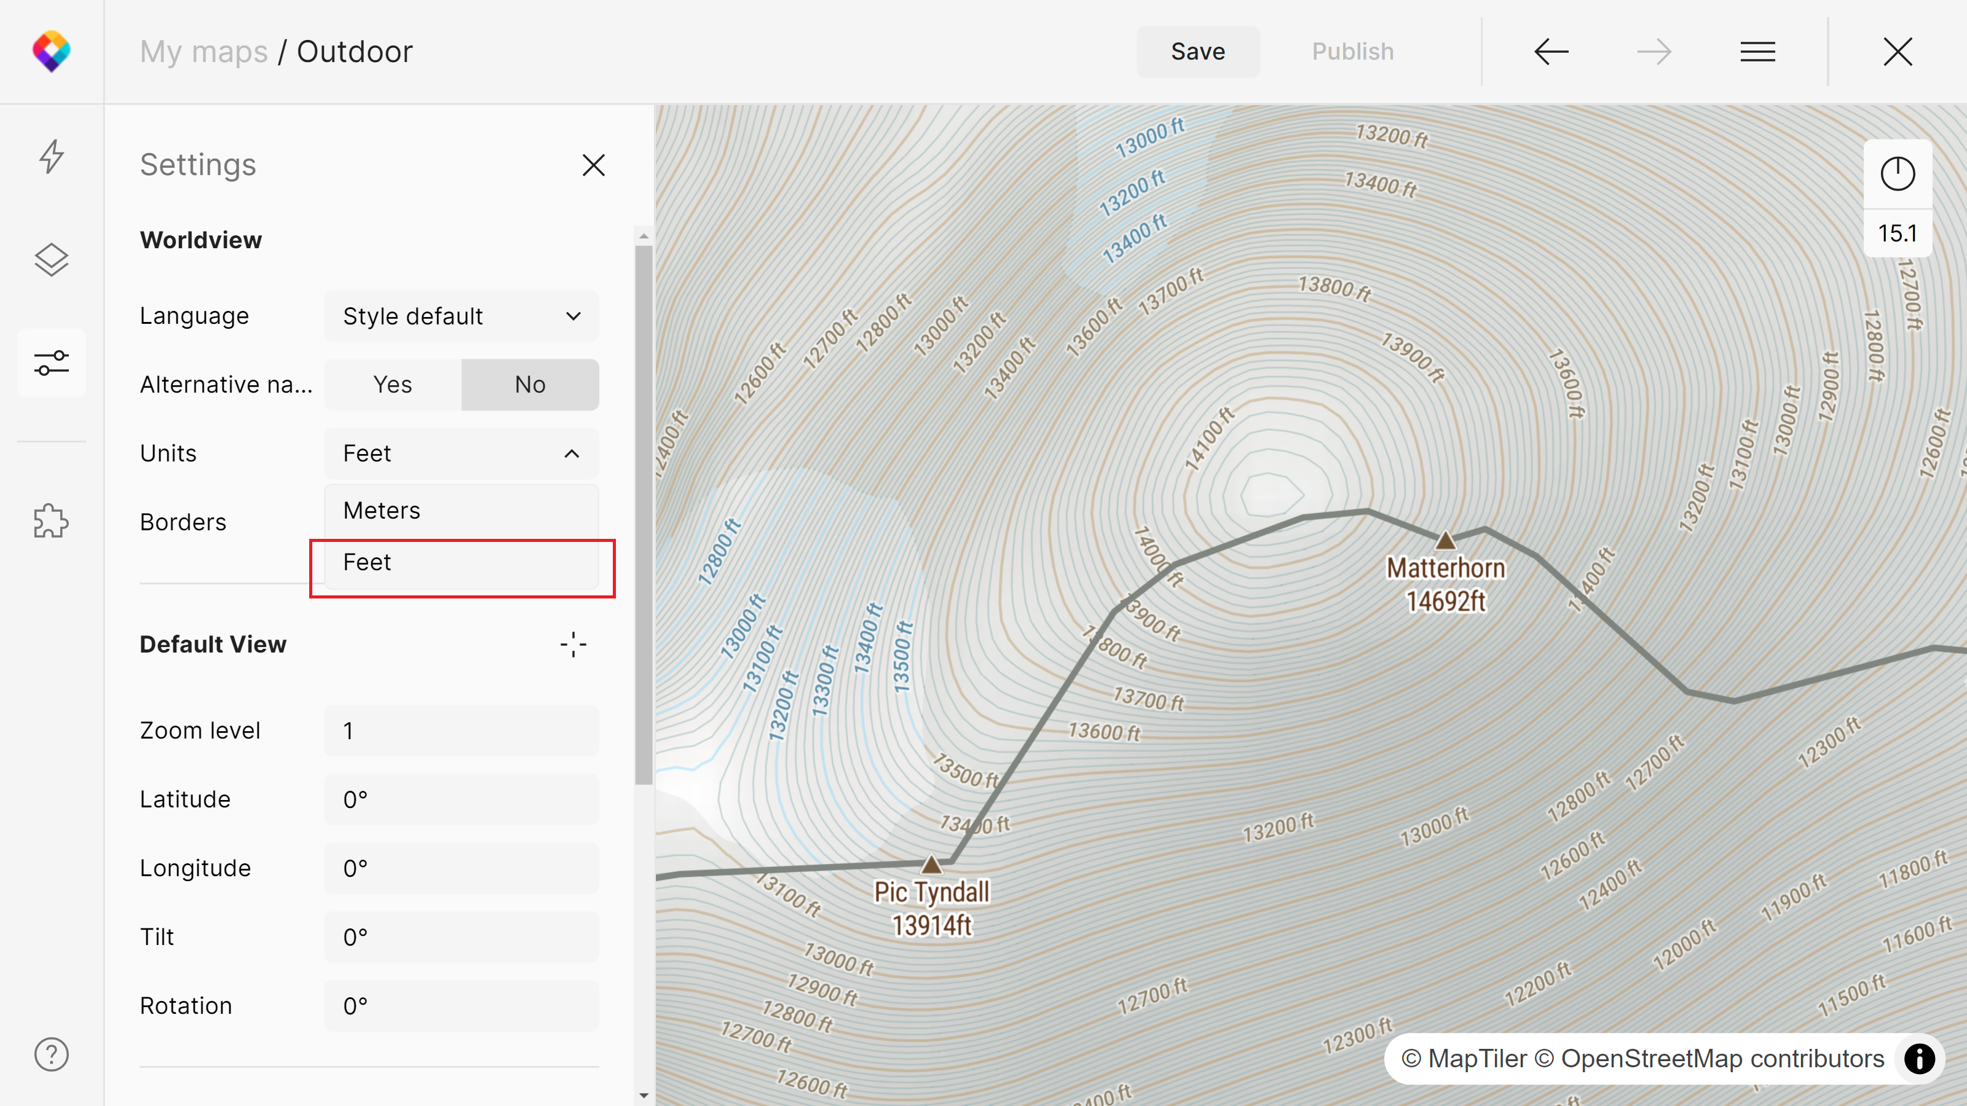The width and height of the screenshot is (1967, 1106).
Task: Click the MapTiler logo icon
Action: (51, 51)
